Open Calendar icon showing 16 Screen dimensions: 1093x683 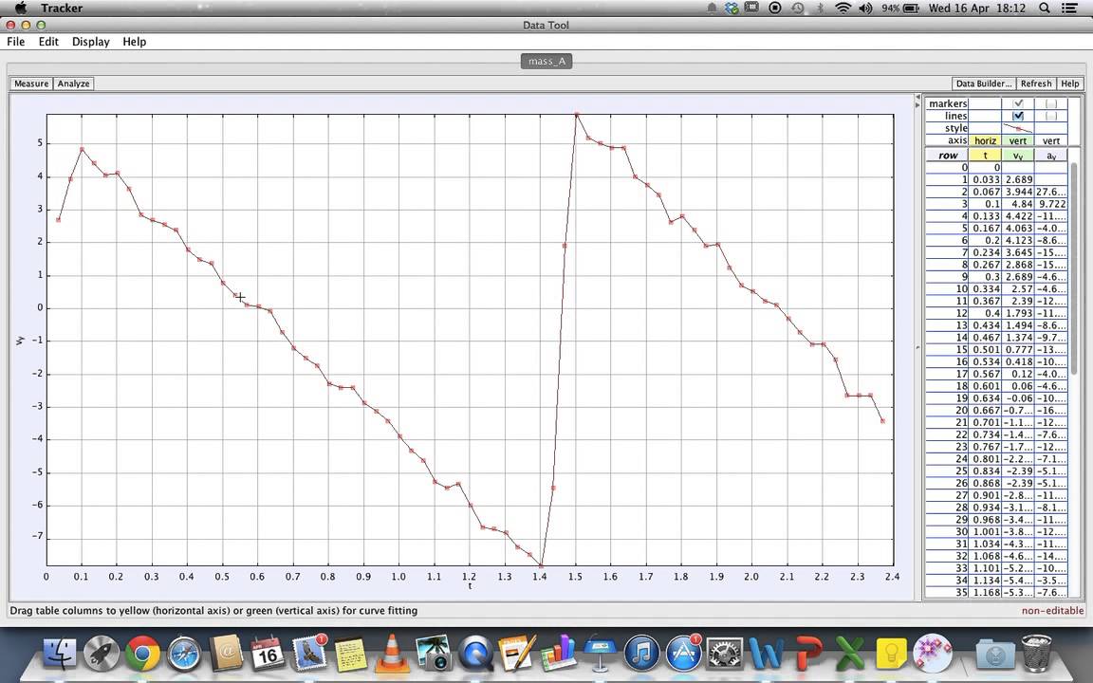pos(267,653)
